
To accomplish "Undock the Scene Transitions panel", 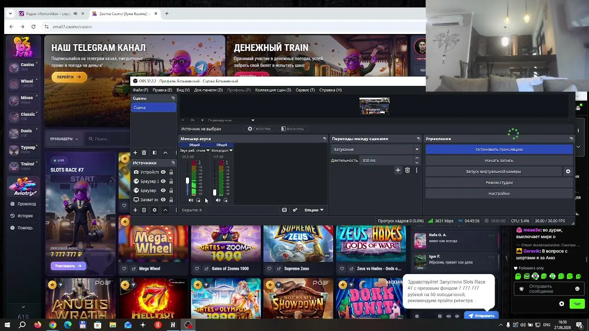I will [x=418, y=139].
